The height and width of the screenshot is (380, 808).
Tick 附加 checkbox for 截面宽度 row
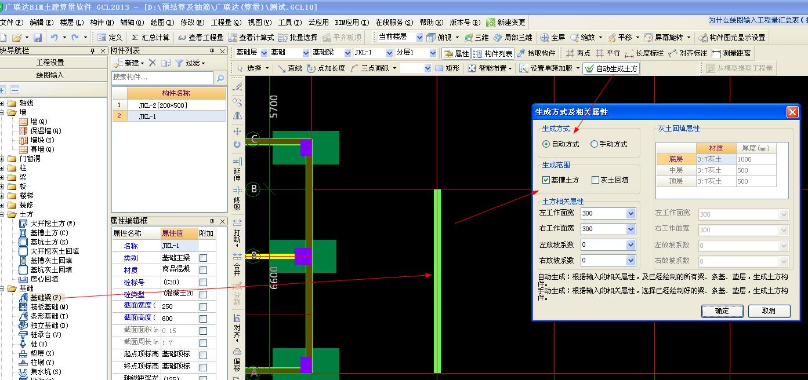(204, 306)
